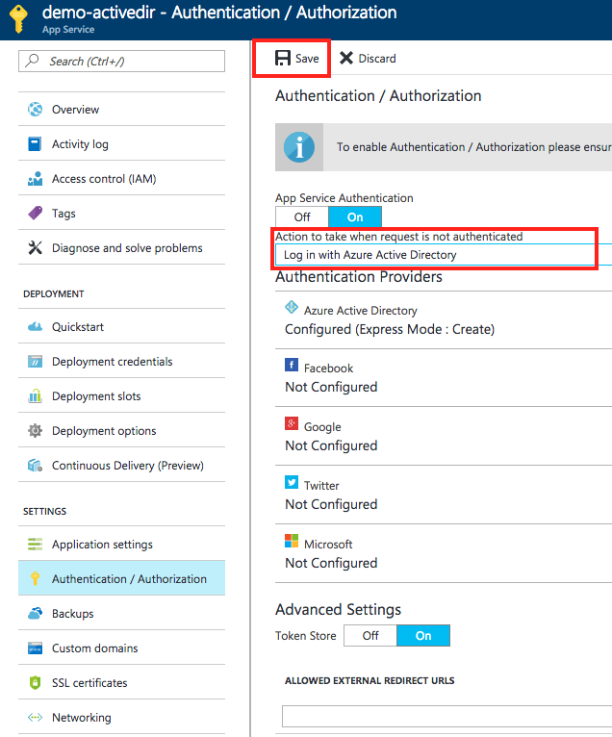The height and width of the screenshot is (737, 612).
Task: Click the Backups cloud icon
Action: click(36, 614)
